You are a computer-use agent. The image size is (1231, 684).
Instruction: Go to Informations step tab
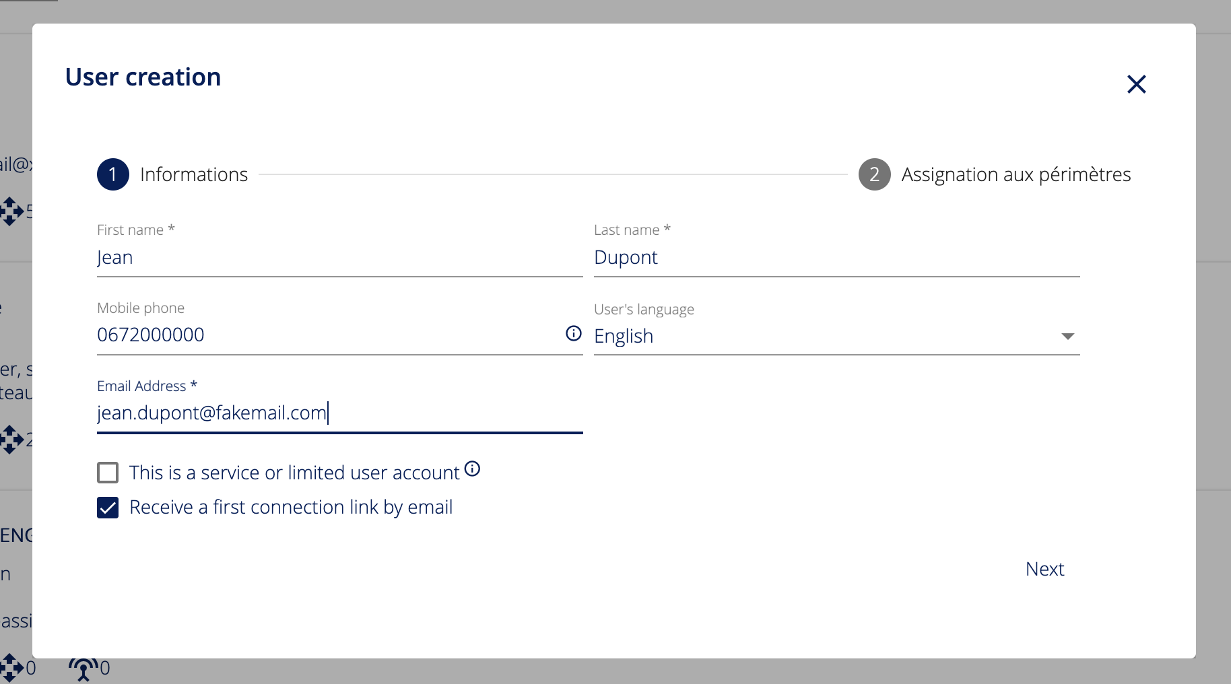pos(194,174)
